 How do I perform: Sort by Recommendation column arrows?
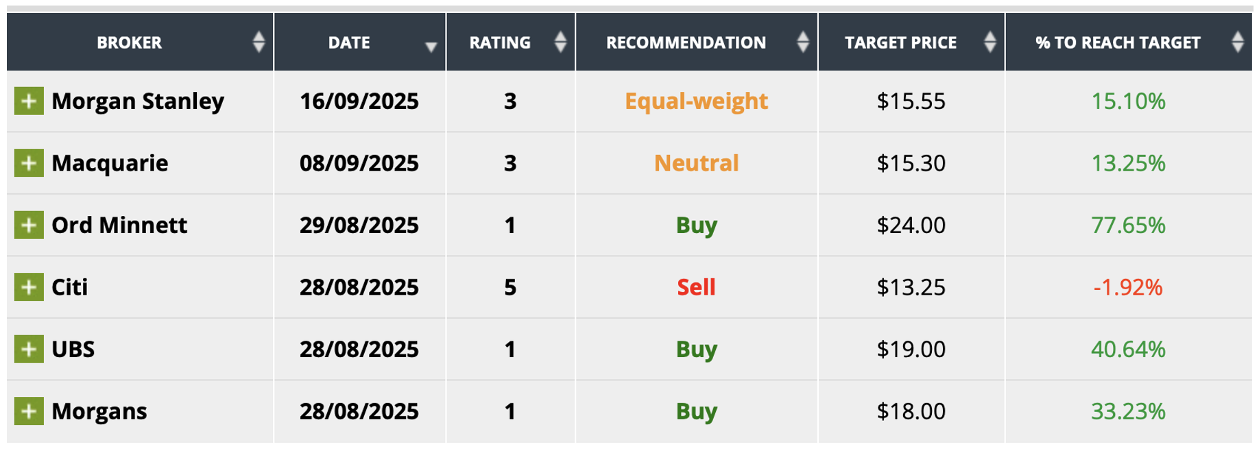pos(803,42)
